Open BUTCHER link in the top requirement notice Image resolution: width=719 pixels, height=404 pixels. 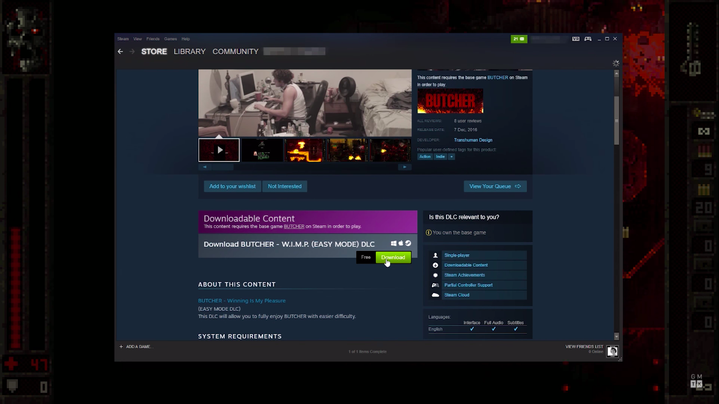click(498, 77)
